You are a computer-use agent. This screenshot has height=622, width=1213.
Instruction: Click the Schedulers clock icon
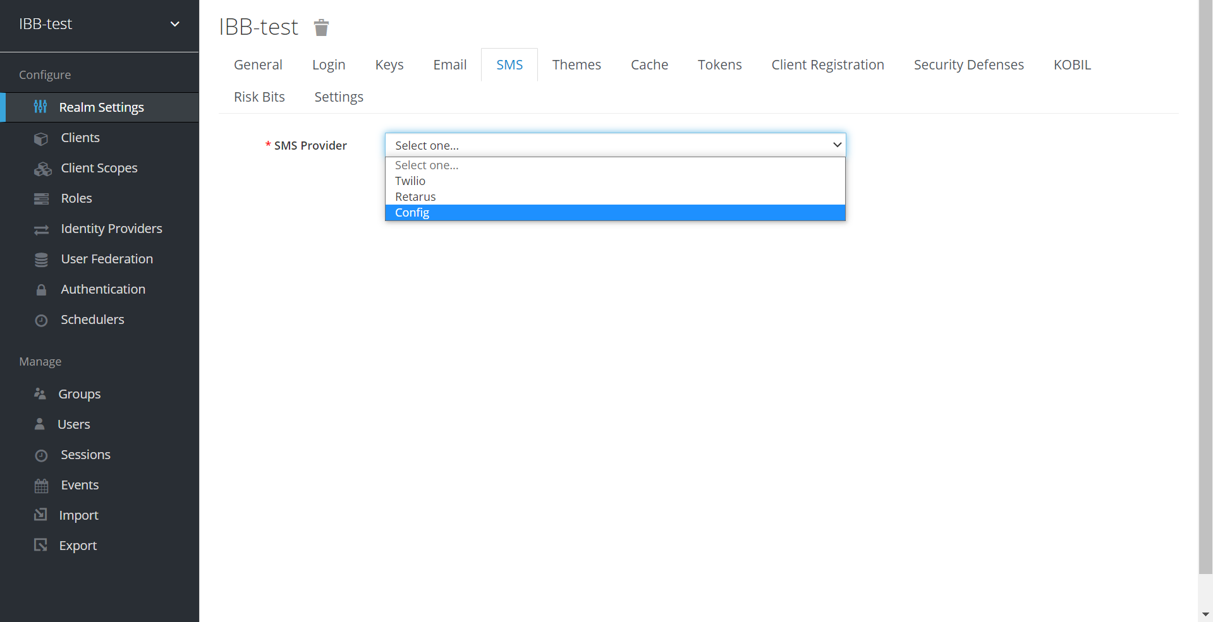coord(41,320)
